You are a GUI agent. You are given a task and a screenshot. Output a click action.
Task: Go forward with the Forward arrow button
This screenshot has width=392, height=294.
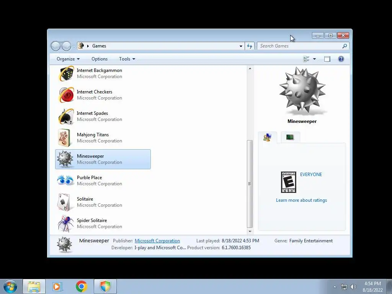[x=66, y=46]
